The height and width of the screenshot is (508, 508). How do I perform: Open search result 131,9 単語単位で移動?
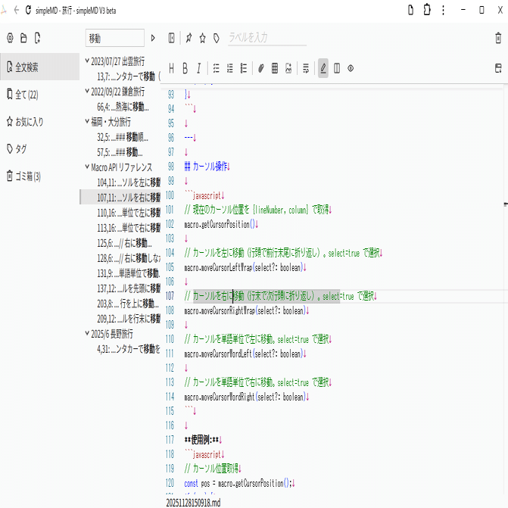pos(120,273)
